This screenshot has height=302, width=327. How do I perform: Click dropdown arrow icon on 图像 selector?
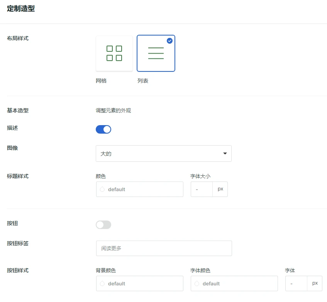(x=225, y=153)
